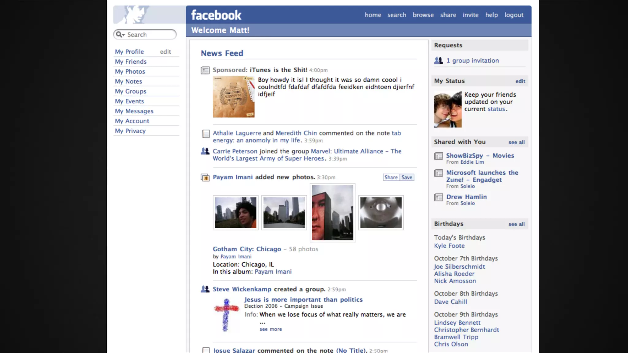Open the tall face sculpture photo thumbnail
628x353 pixels.
(332, 213)
